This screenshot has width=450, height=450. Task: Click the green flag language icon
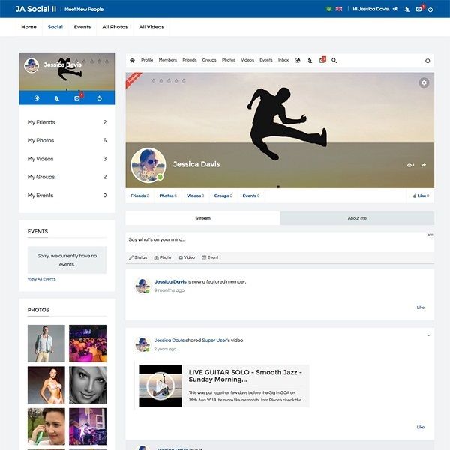tap(328, 9)
